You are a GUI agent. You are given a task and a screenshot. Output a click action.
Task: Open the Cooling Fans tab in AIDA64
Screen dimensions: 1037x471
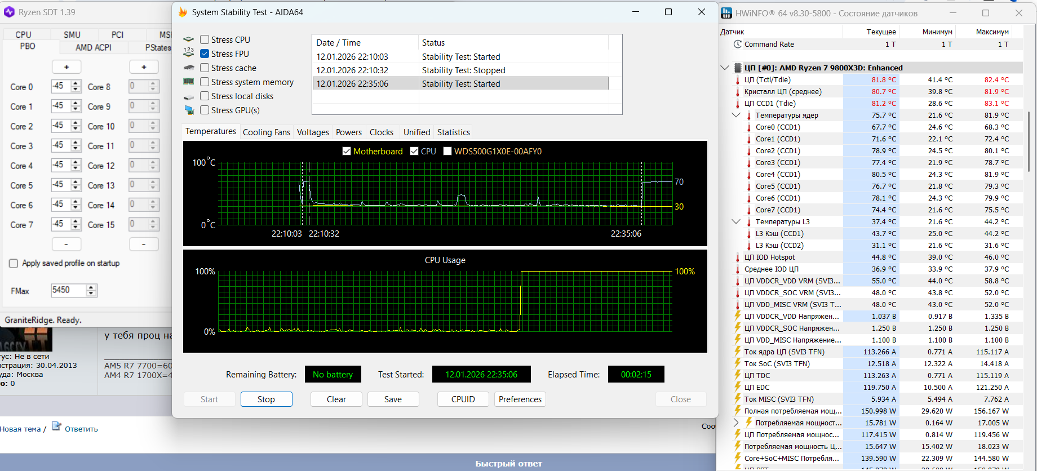click(267, 132)
